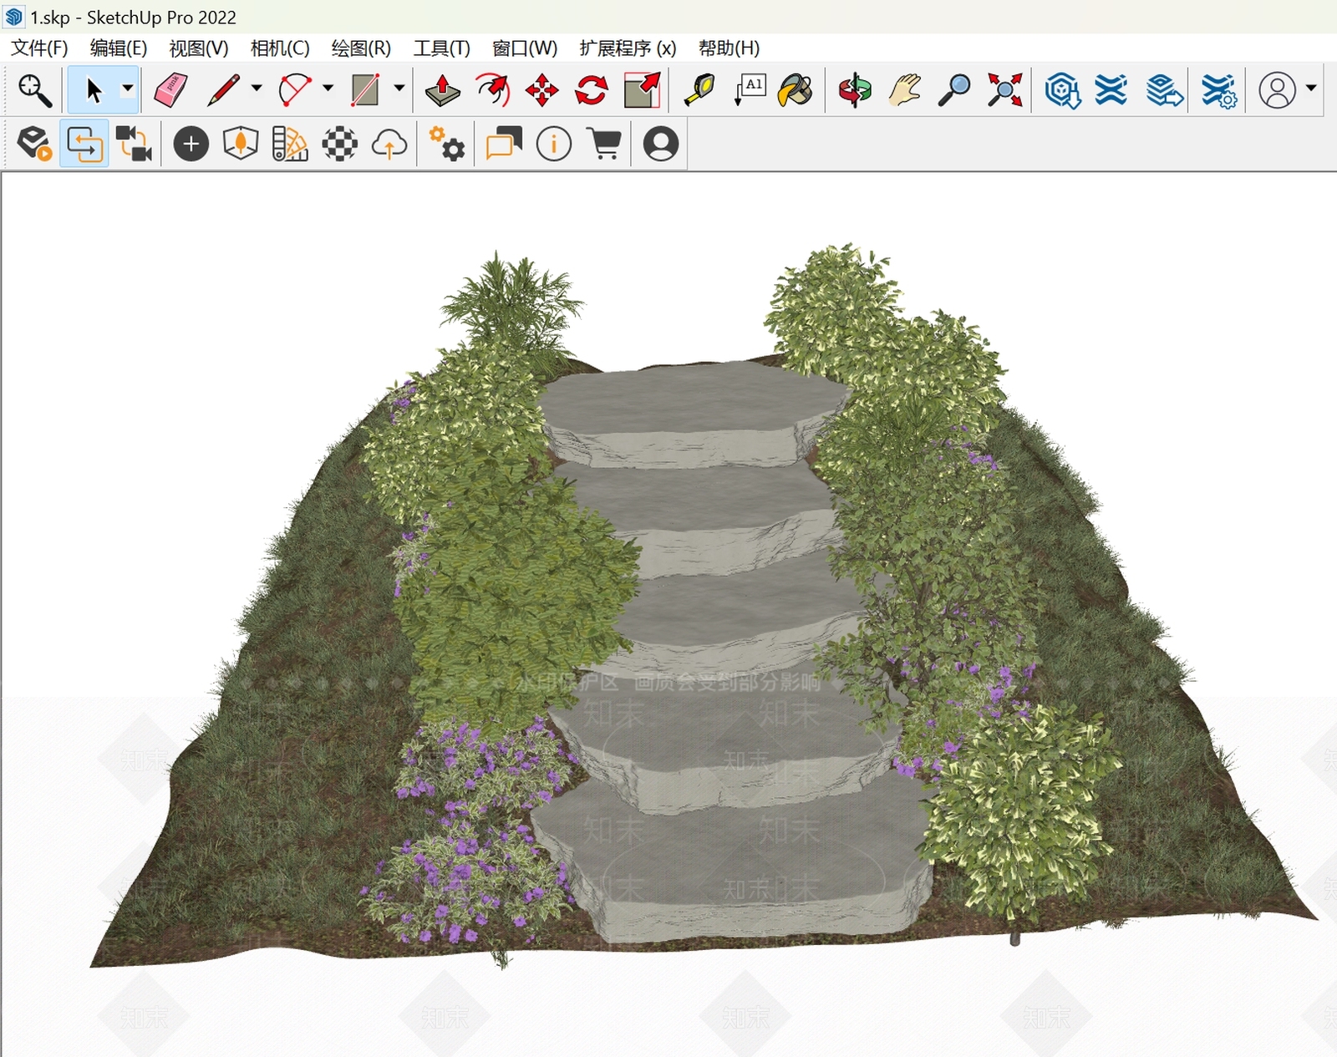Screen dimensions: 1337x1057
Task: Open the 相机(C) menu
Action: (x=280, y=48)
